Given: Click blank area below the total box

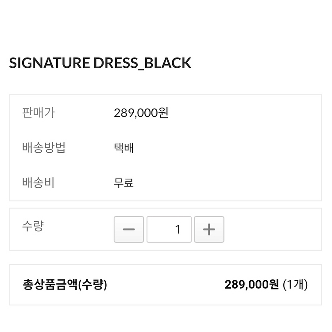Looking at the screenshot, I should [166, 319].
